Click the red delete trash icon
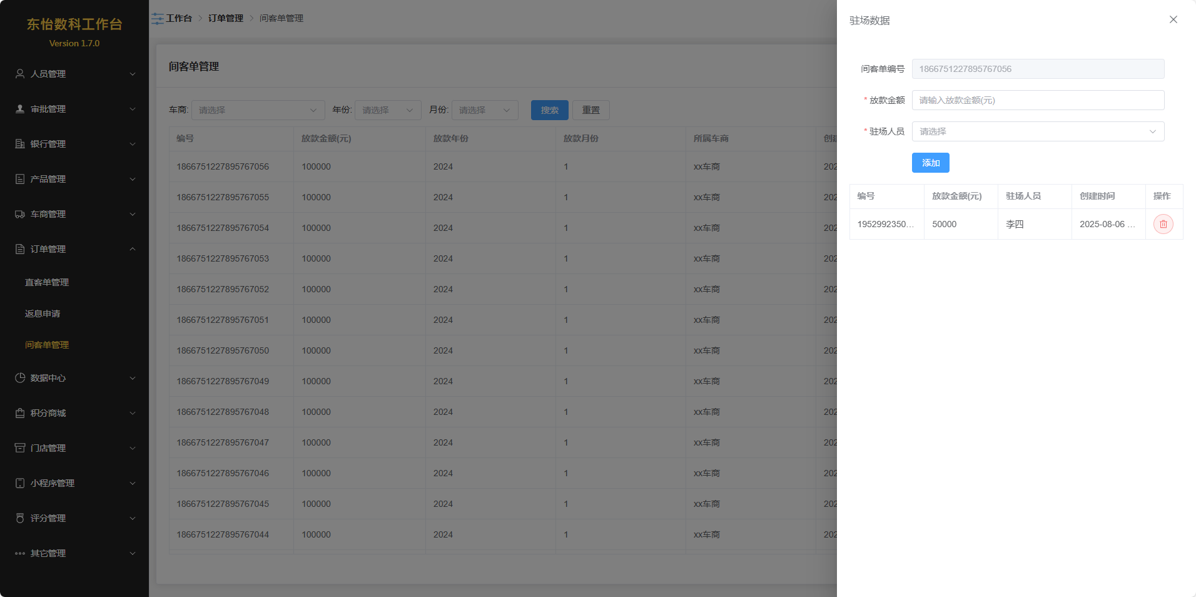This screenshot has height=597, width=1196. (x=1163, y=224)
